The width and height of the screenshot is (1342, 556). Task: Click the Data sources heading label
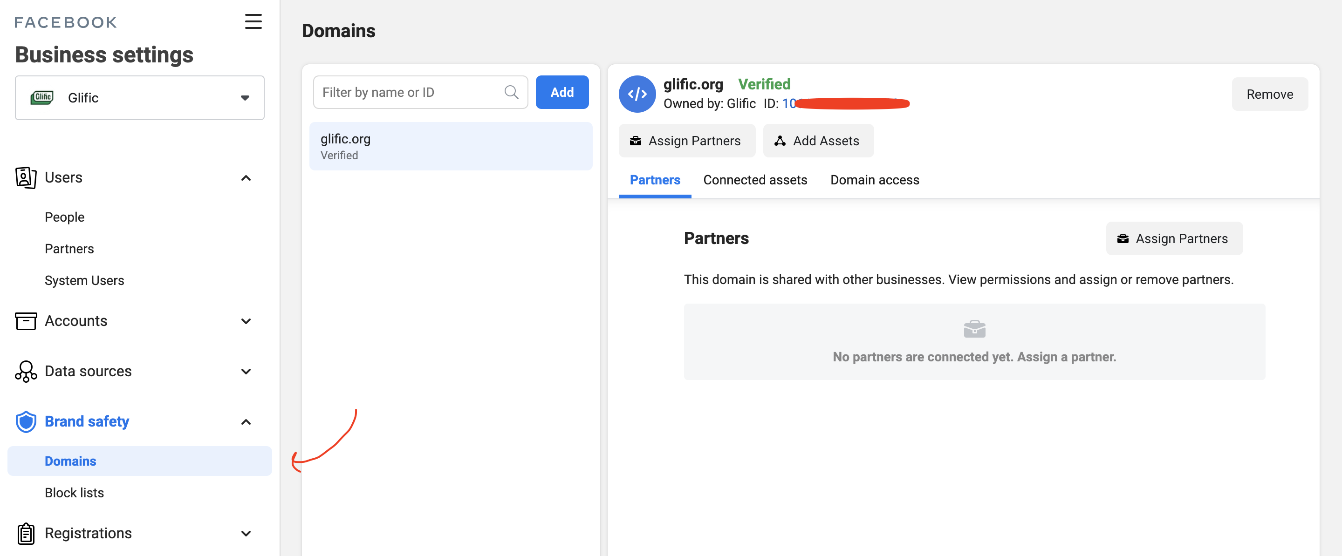point(88,371)
